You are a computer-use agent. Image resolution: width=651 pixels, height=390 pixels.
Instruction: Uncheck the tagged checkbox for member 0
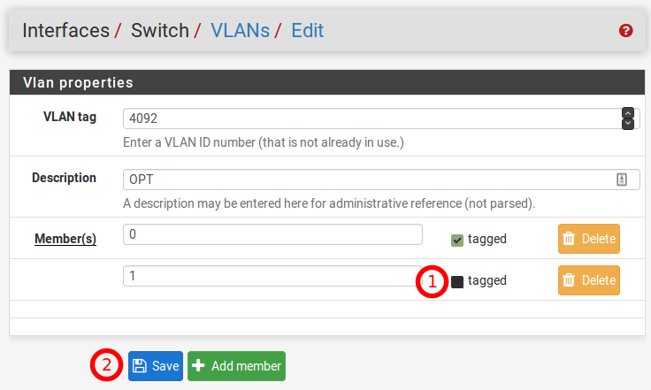(457, 240)
